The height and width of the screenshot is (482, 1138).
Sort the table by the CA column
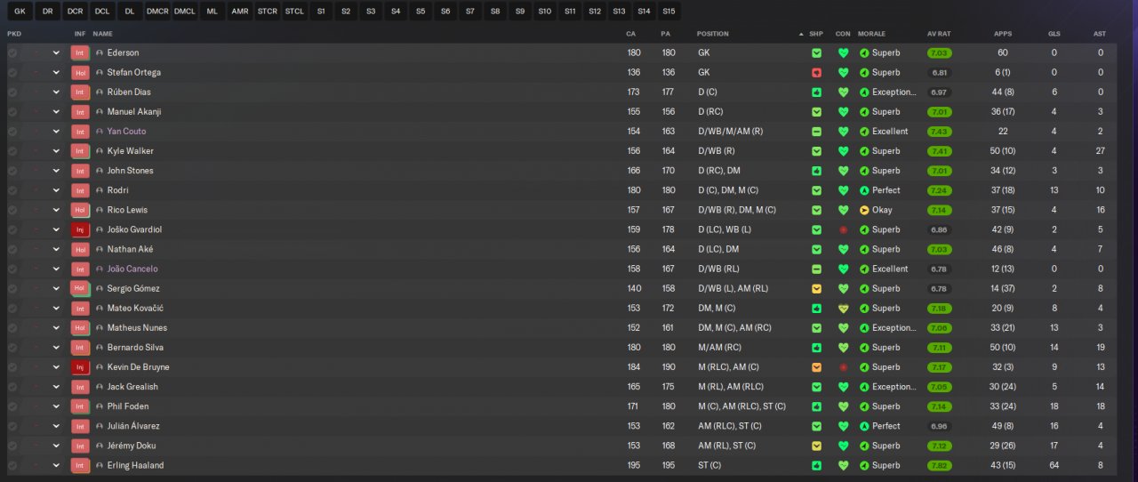point(633,34)
